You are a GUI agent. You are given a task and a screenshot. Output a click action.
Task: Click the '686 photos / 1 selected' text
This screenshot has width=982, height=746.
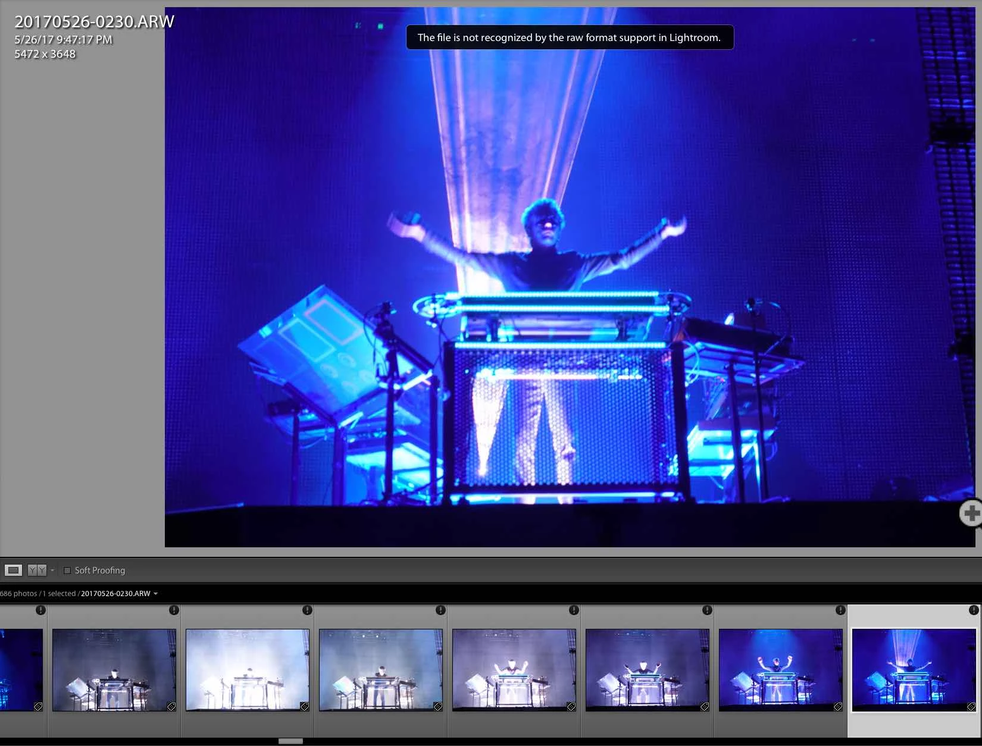pos(38,593)
